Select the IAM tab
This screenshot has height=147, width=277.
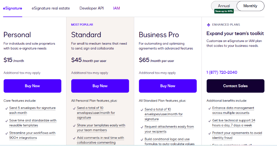[116, 8]
